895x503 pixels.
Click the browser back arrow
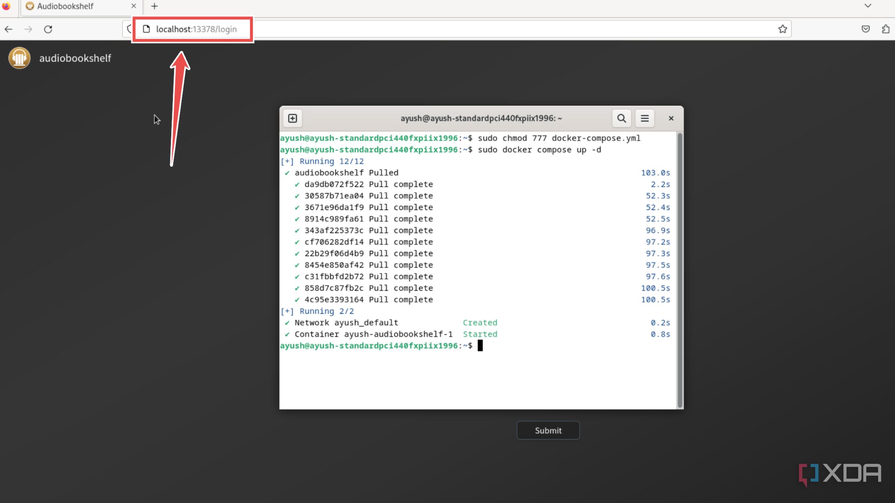click(8, 29)
